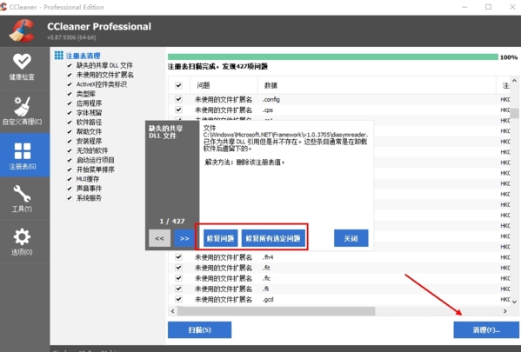Click horizontal scrollbar left arrow
Viewport: 521px width, 352px height.
click(x=172, y=311)
